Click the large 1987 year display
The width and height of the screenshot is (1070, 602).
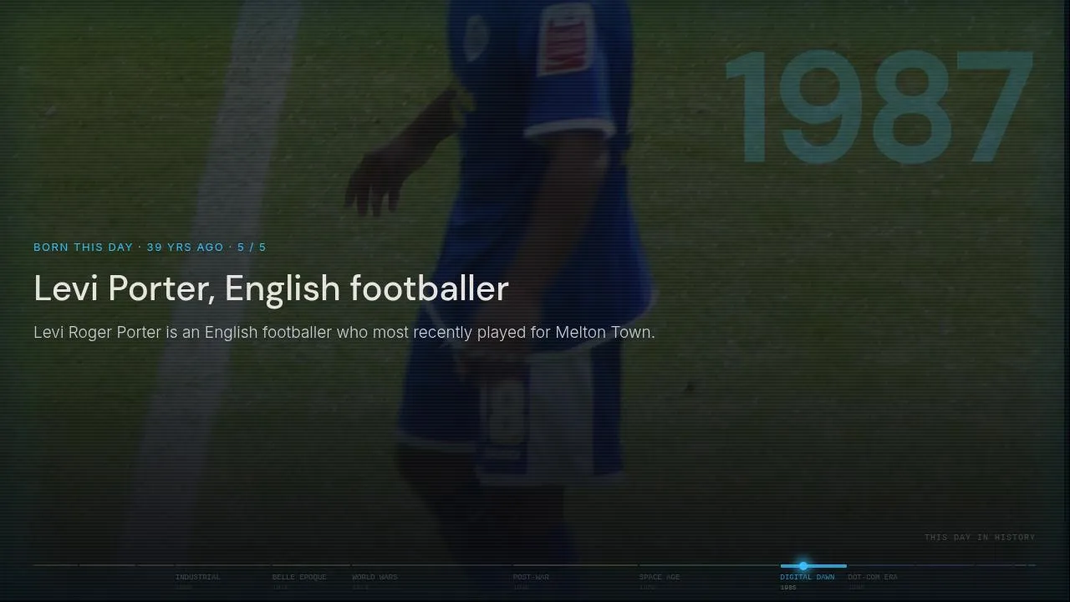click(x=879, y=107)
